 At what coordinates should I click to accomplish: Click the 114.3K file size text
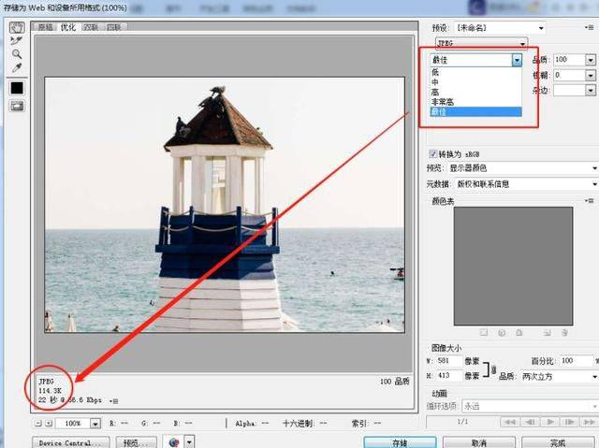pos(50,391)
